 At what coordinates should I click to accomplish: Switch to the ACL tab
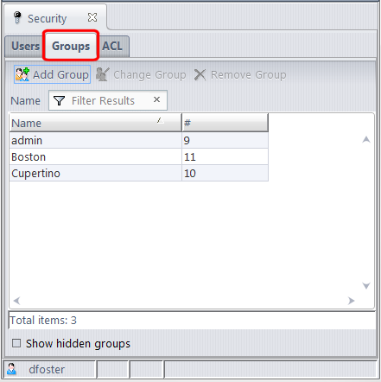112,46
